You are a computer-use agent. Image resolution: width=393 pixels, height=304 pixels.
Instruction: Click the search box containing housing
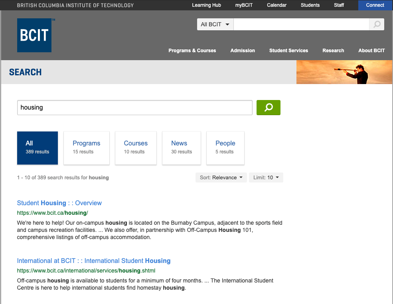135,108
